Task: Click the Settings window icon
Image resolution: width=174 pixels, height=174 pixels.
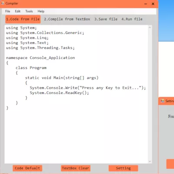Action: [x=162, y=101]
